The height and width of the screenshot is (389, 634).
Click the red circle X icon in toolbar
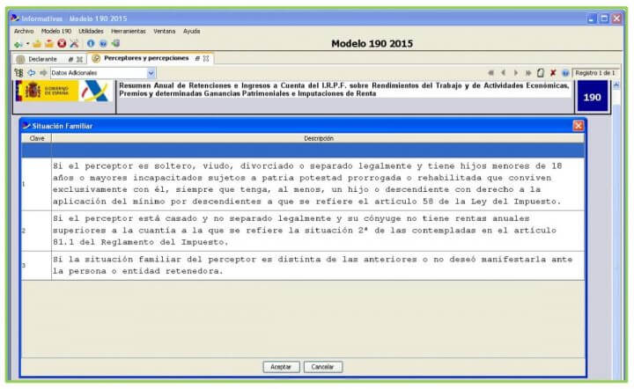(x=62, y=44)
